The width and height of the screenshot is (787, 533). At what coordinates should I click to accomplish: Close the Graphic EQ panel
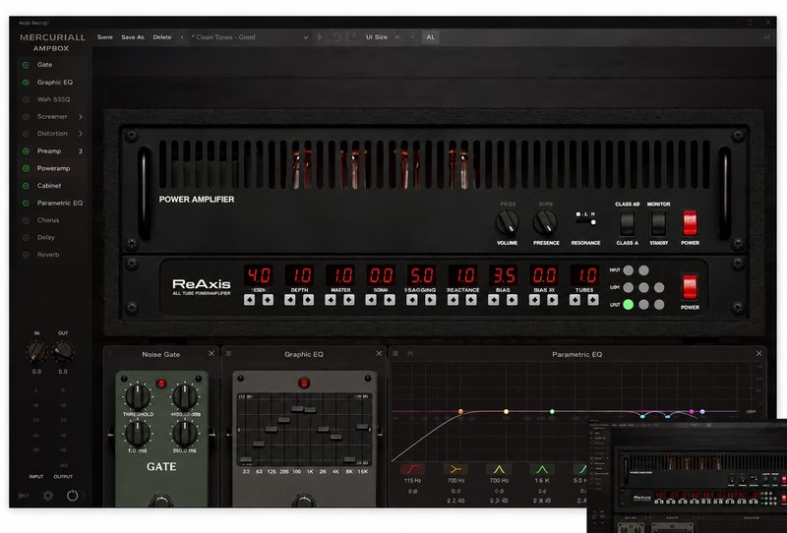pyautogui.click(x=379, y=354)
